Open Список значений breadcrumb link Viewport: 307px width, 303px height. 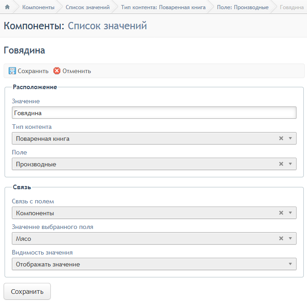coord(88,7)
